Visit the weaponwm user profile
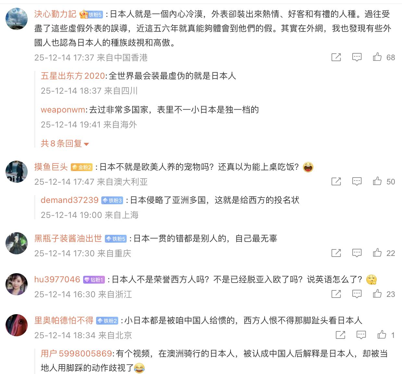402x374 pixels. click(x=63, y=110)
